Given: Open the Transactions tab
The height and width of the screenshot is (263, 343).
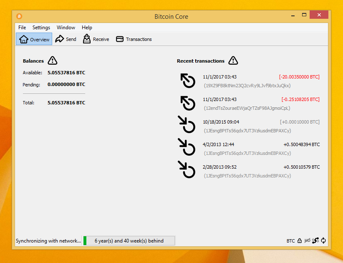Looking at the screenshot, I should [x=134, y=39].
